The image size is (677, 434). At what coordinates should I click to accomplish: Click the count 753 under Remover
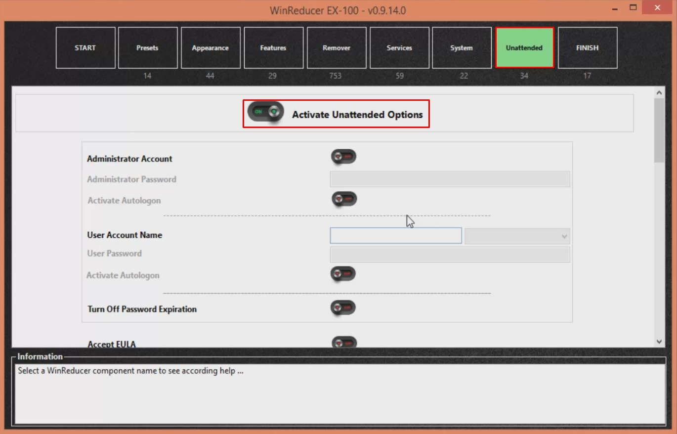pyautogui.click(x=336, y=76)
